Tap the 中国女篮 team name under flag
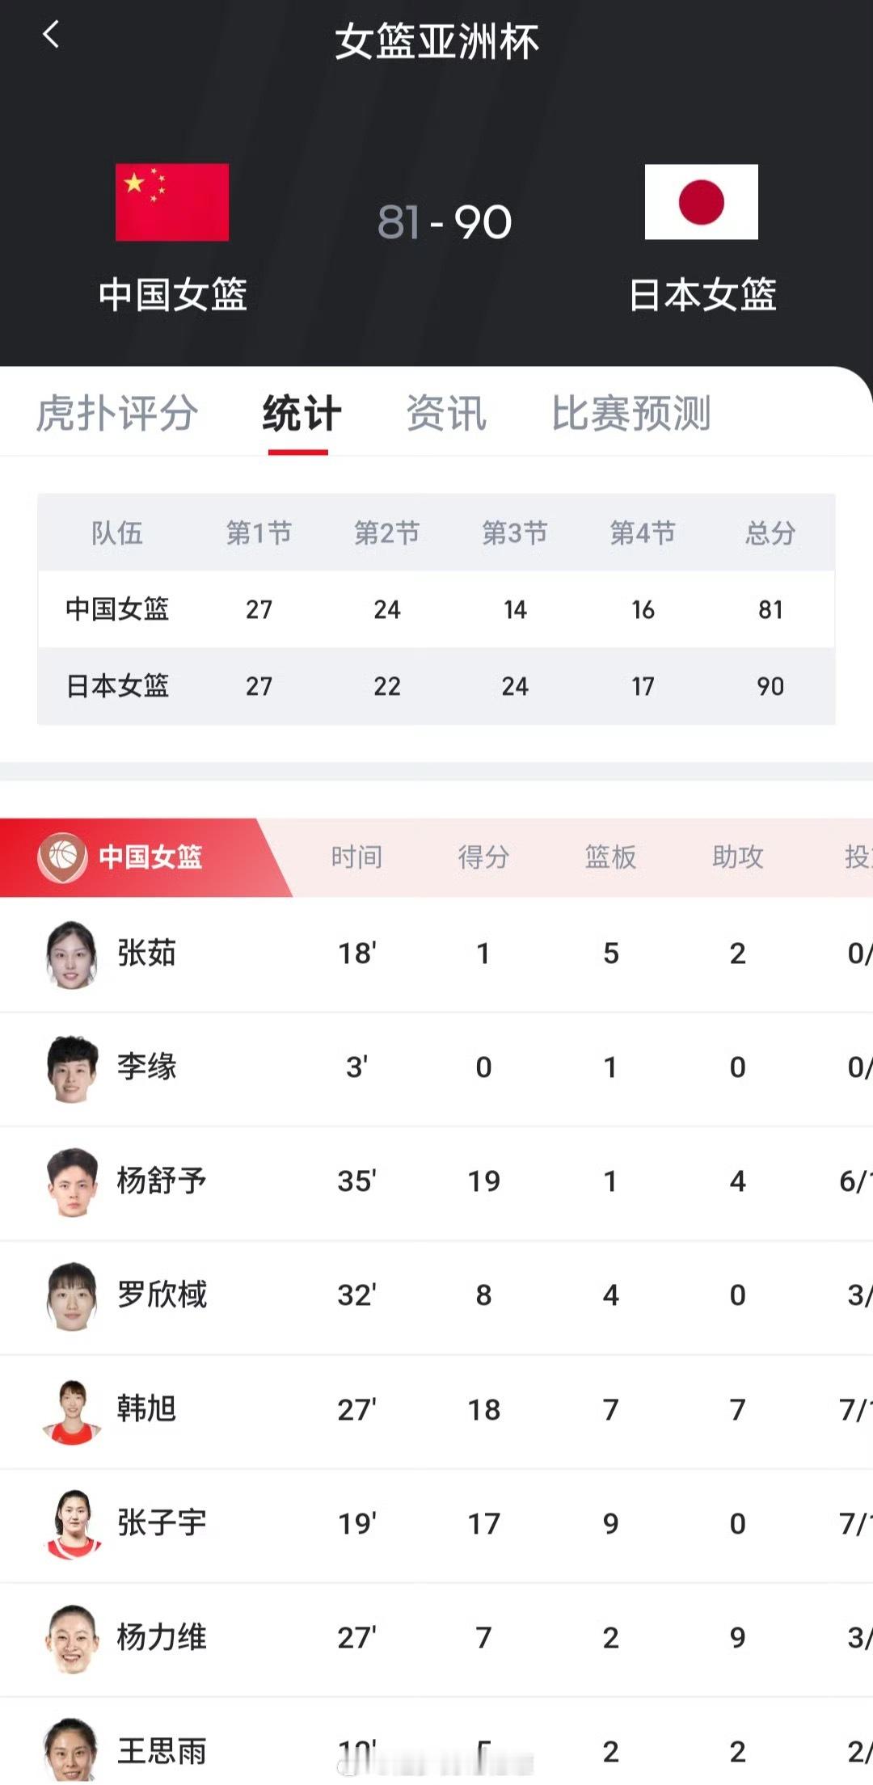This screenshot has width=873, height=1785. click(172, 295)
